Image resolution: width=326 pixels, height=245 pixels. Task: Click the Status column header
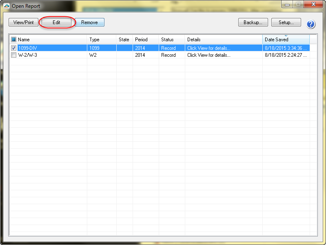point(171,40)
